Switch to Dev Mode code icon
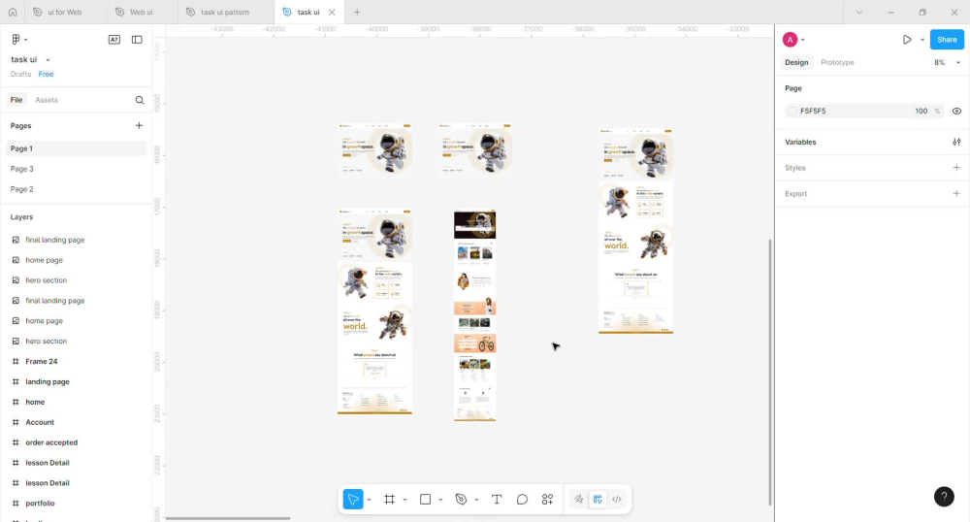The height and width of the screenshot is (522, 970). pyautogui.click(x=617, y=499)
